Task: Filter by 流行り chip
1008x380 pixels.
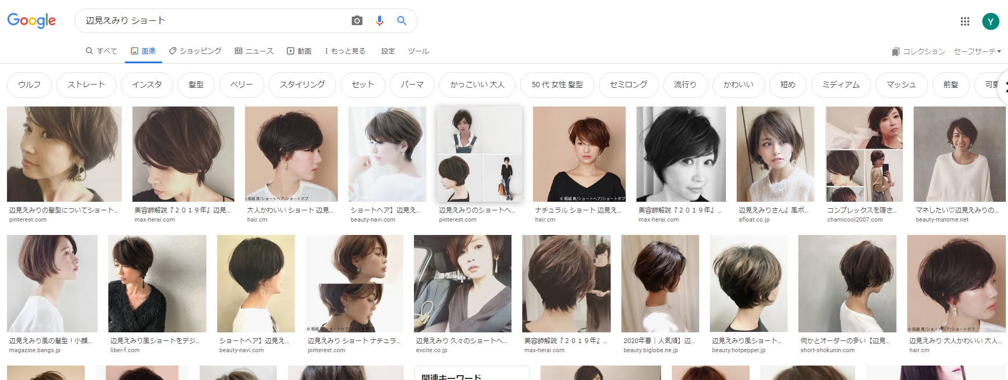Action: pyautogui.click(x=685, y=85)
